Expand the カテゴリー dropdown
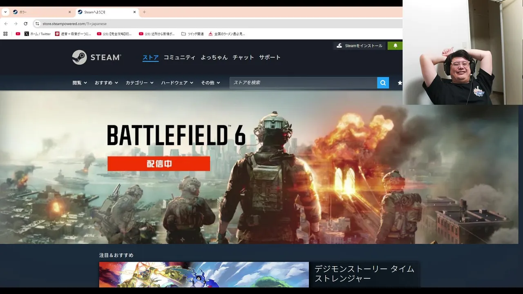 139,82
